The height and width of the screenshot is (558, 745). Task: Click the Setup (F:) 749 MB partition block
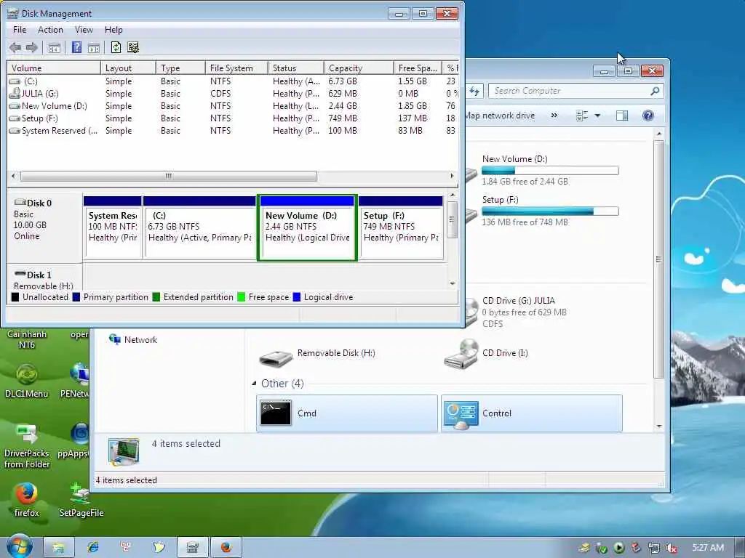[x=401, y=227]
